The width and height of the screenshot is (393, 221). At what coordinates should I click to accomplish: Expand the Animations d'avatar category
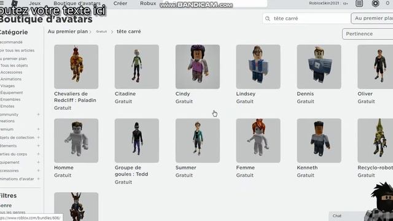click(x=38, y=179)
